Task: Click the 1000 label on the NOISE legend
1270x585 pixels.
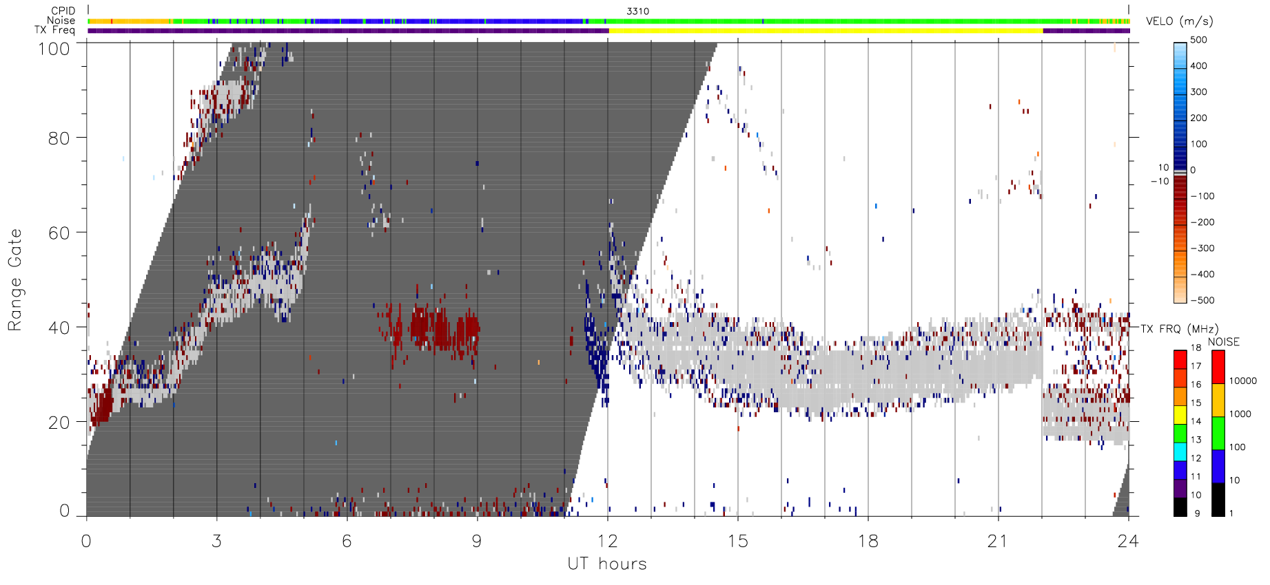Action: coord(1240,414)
